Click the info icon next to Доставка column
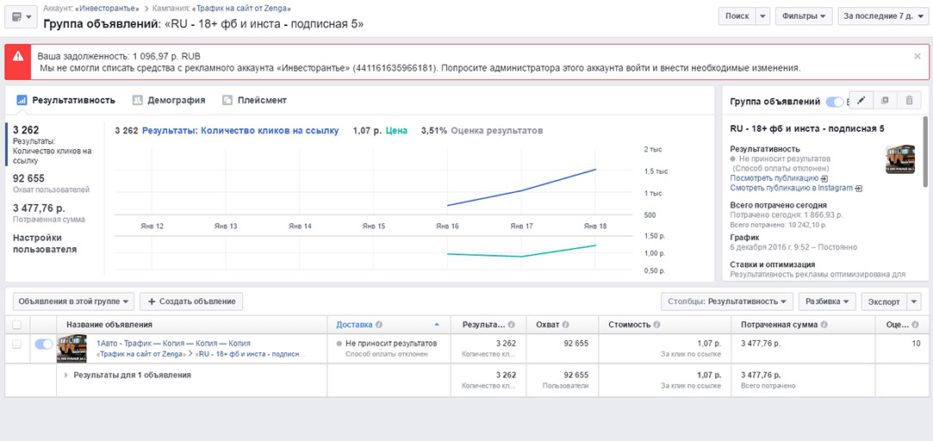 click(380, 325)
